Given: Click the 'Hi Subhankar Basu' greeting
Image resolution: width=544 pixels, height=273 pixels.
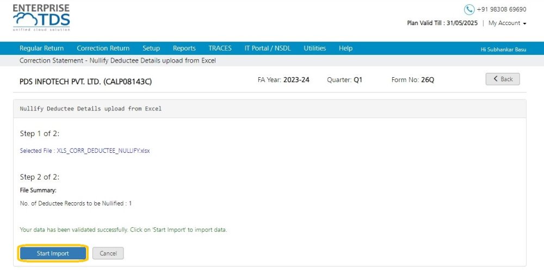Looking at the screenshot, I should click(x=503, y=49).
